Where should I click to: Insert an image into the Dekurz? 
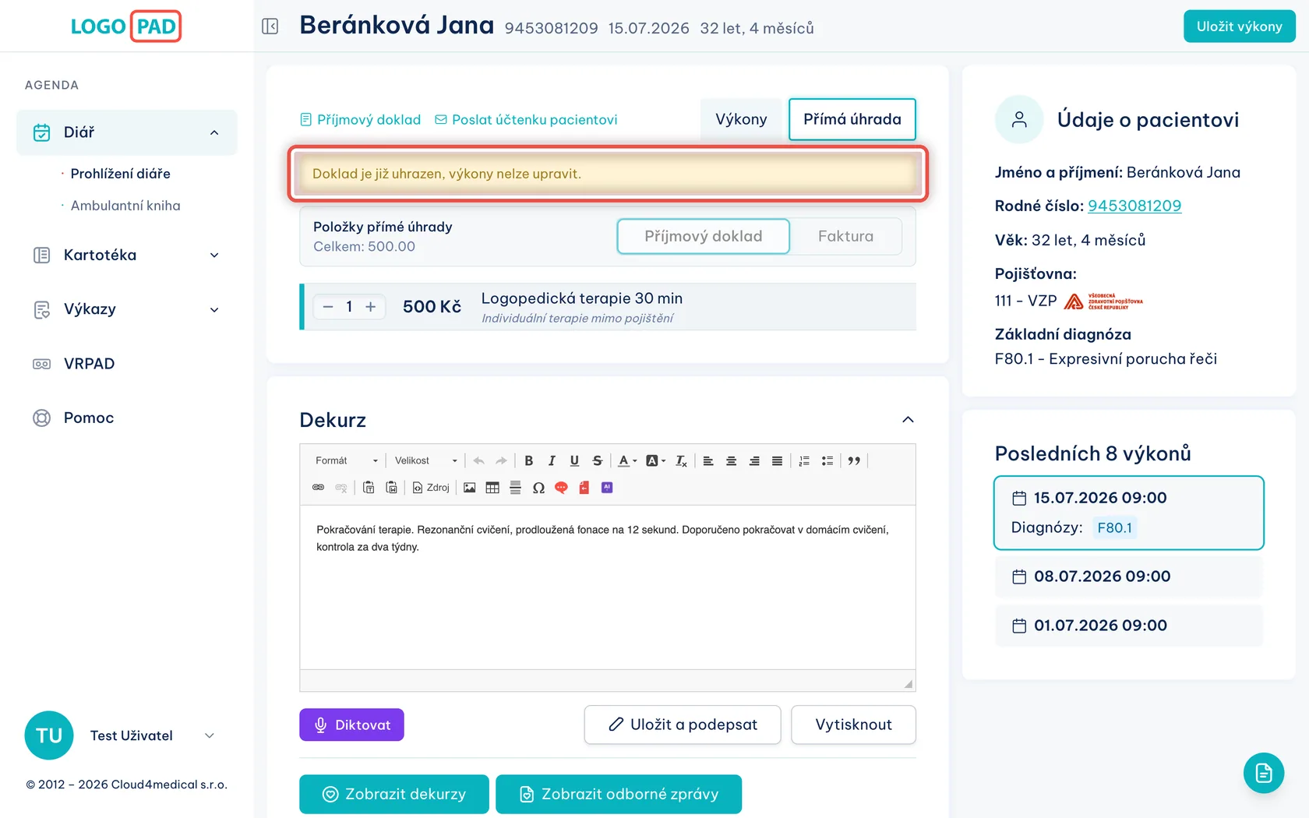tap(470, 488)
